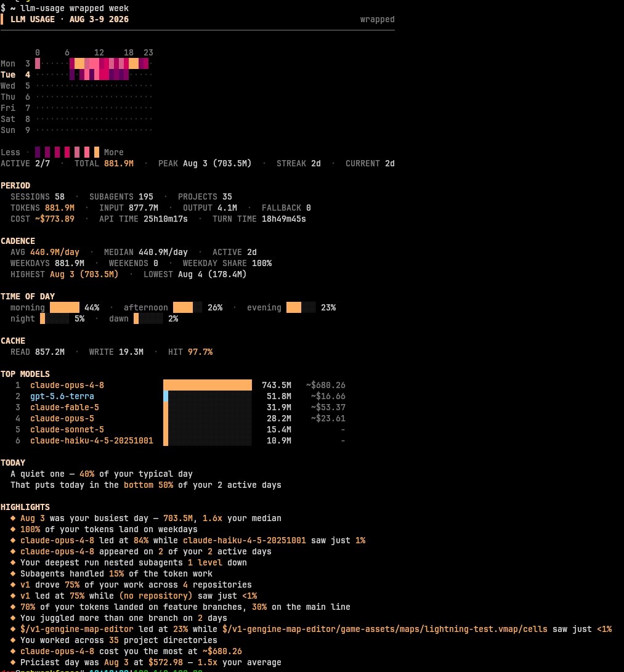Click the 'INPUT 877.7M' stat
This screenshot has height=672, width=624.
[x=129, y=208]
